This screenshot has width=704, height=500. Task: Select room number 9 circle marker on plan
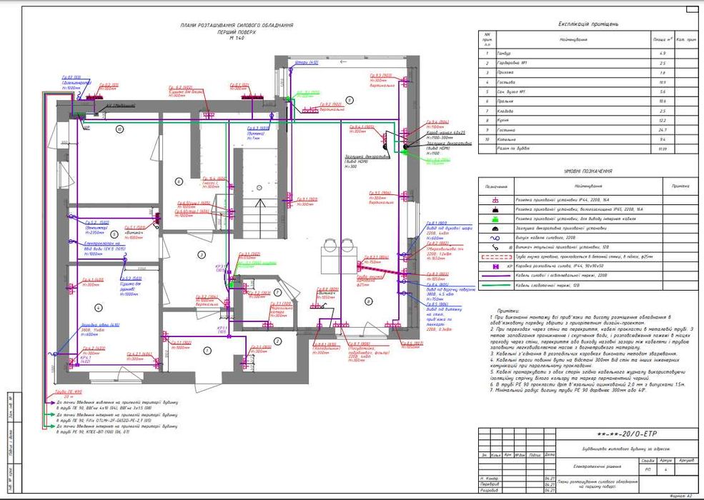349,100
